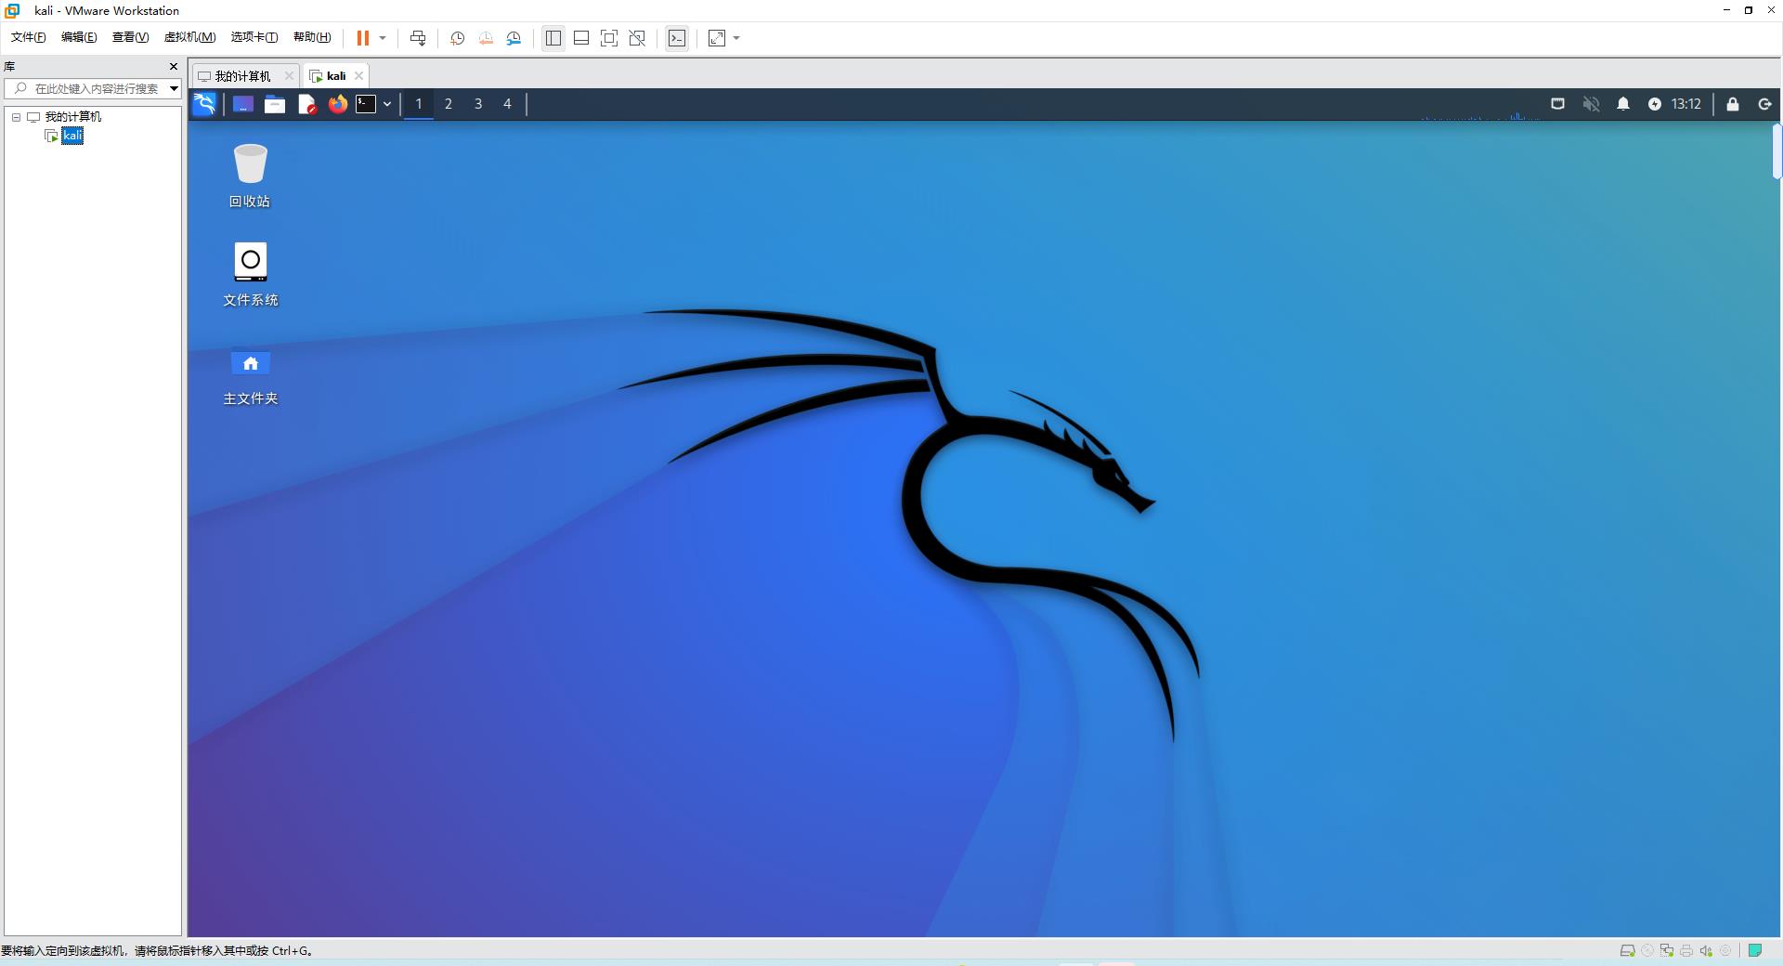The width and height of the screenshot is (1783, 966).
Task: Click the hard disk device status icon
Action: click(x=1628, y=950)
